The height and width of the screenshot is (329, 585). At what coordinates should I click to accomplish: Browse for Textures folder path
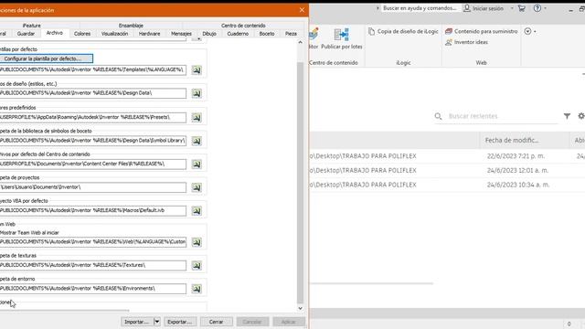(x=197, y=266)
